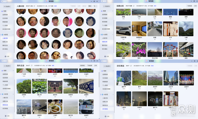Image resolution: width=198 pixels, height=119 pixels.
Task: Open view-sort dropdown next to 更多 button
Action: (95, 6)
